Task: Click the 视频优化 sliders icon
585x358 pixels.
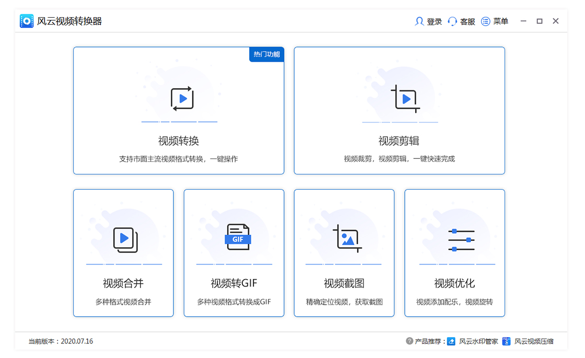Action: click(x=461, y=240)
